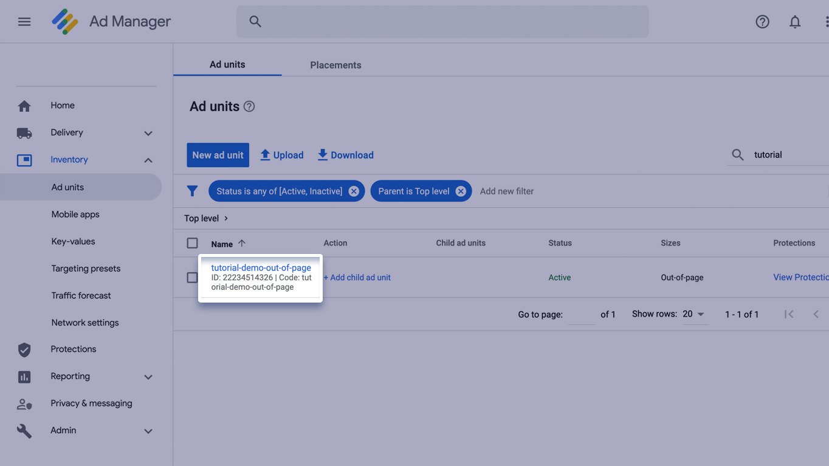Image resolution: width=829 pixels, height=466 pixels.
Task: Open Privacy & messaging
Action: click(91, 403)
